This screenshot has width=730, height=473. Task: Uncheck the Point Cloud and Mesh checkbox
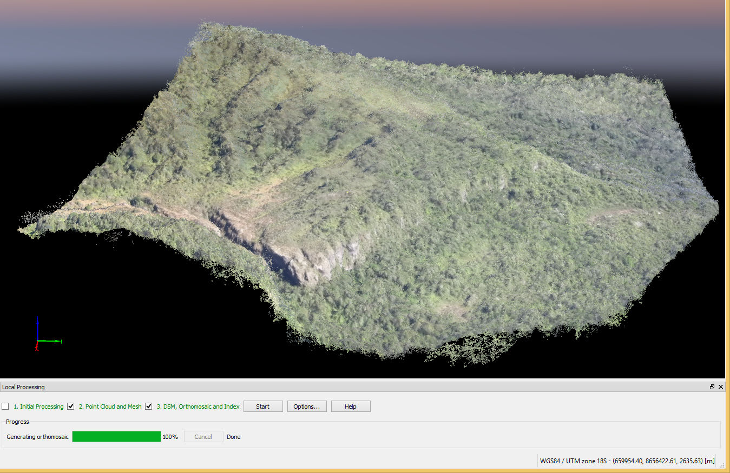tap(70, 407)
